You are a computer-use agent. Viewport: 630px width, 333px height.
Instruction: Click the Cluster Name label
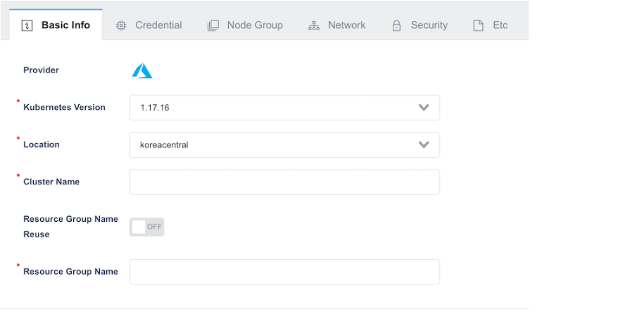coord(51,182)
